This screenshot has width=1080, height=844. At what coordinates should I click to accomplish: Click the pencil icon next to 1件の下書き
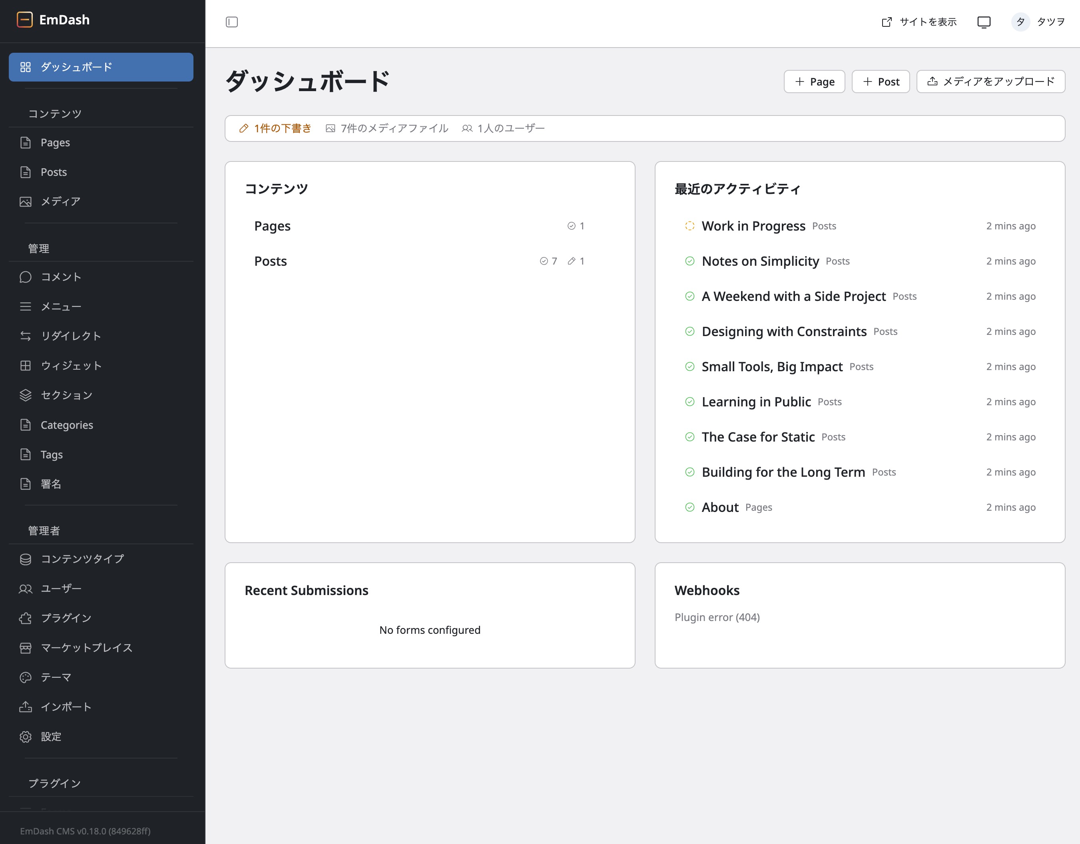point(244,129)
